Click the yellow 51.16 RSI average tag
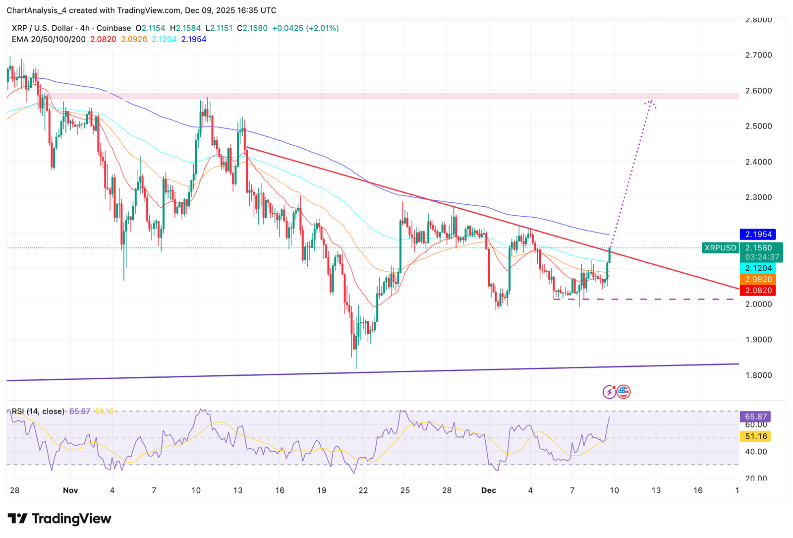The width and height of the screenshot is (793, 538). 755,436
